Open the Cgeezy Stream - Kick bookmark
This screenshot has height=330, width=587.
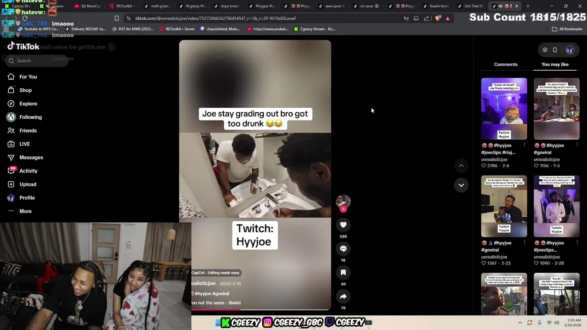tap(315, 29)
